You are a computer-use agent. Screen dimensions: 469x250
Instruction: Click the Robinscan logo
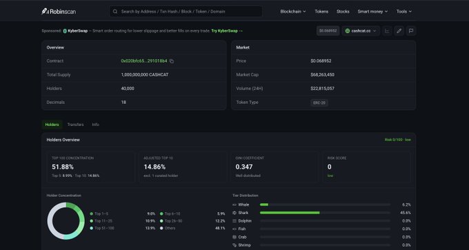(59, 11)
